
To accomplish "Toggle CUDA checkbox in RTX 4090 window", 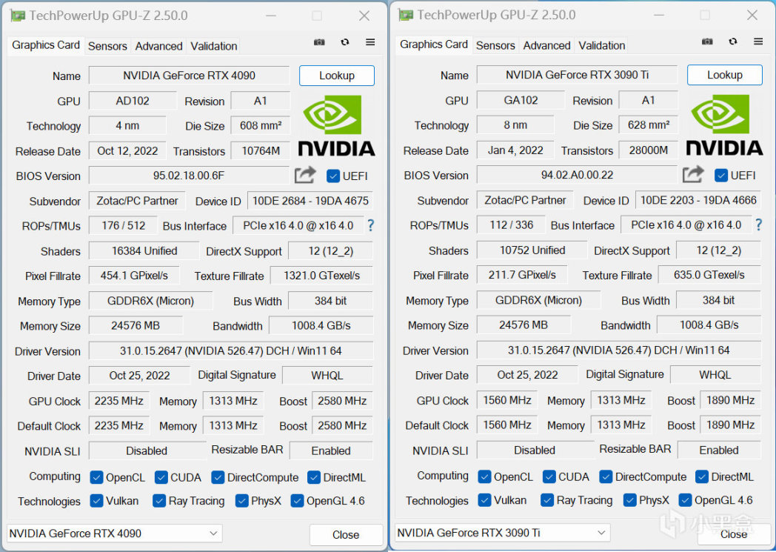I will 161,477.
